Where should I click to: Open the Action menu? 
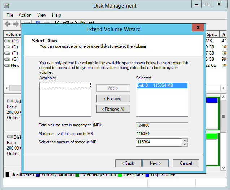tap(25, 15)
